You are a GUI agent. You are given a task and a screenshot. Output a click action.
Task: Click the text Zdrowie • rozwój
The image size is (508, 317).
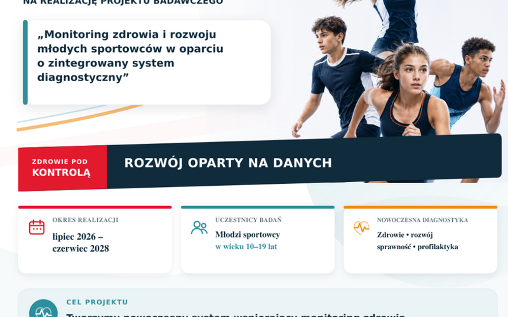tap(405, 235)
